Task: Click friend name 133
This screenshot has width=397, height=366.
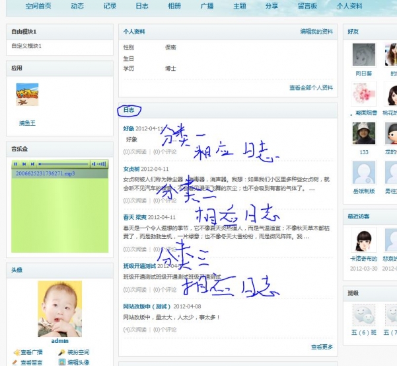Action: point(364,152)
